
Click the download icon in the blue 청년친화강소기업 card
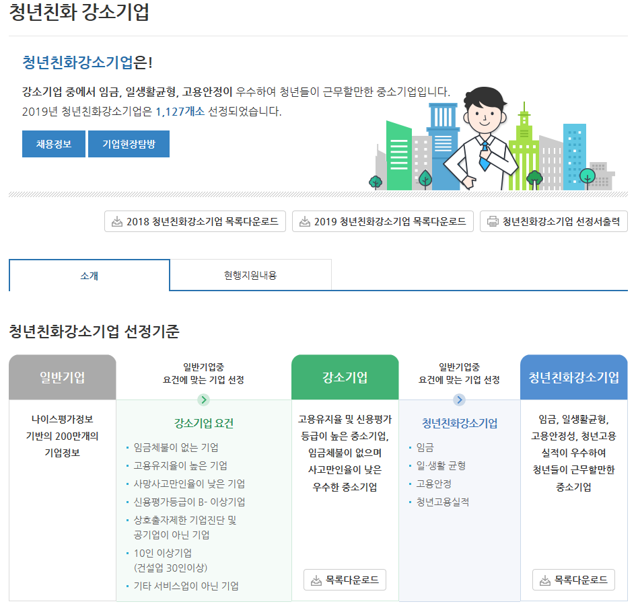[x=545, y=580]
